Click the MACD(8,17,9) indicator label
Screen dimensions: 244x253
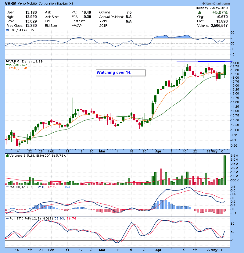click(21, 187)
